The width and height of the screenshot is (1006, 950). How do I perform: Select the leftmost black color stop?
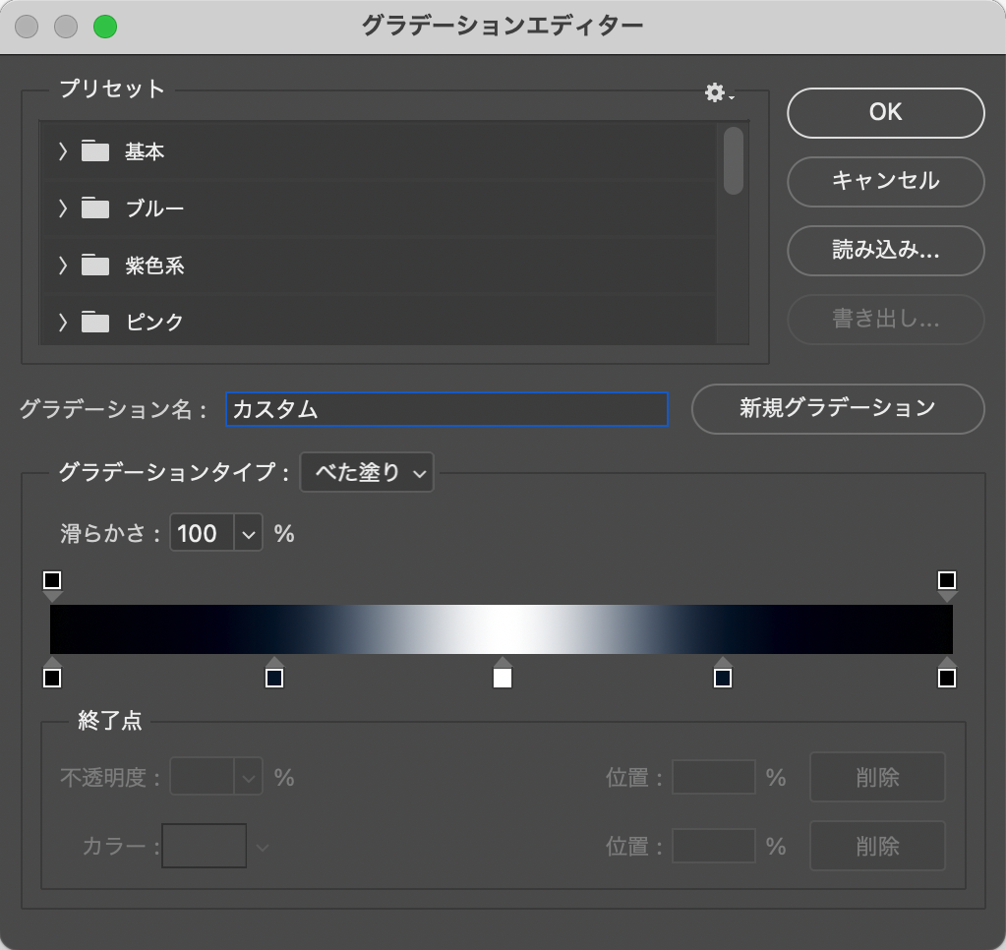pos(52,678)
